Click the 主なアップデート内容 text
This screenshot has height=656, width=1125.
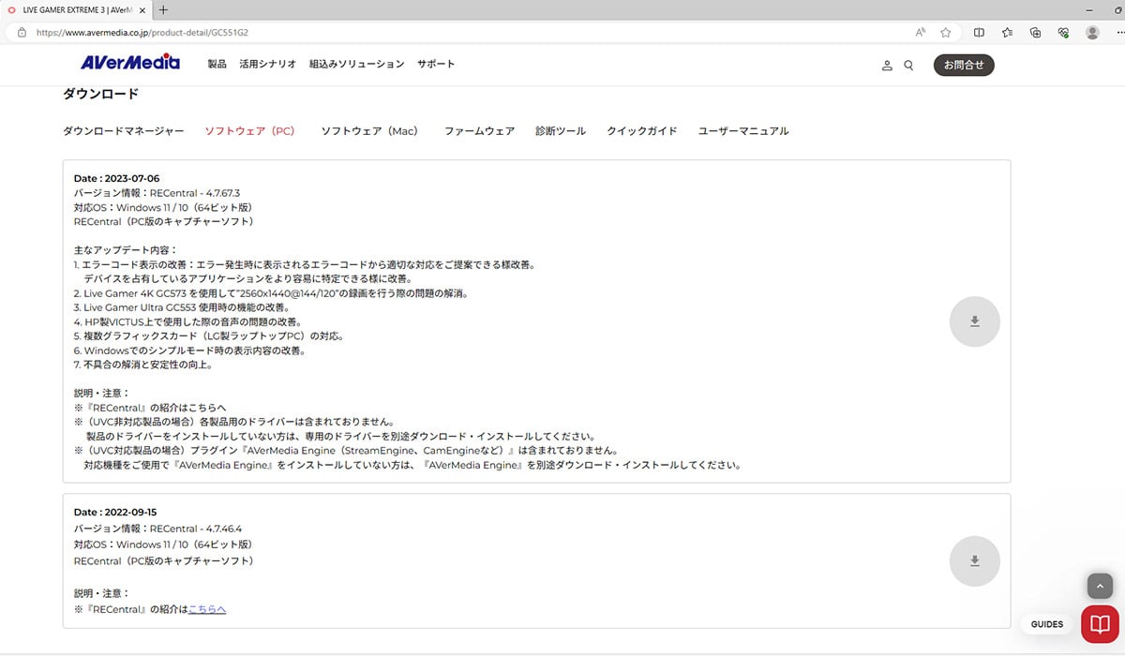(x=125, y=250)
